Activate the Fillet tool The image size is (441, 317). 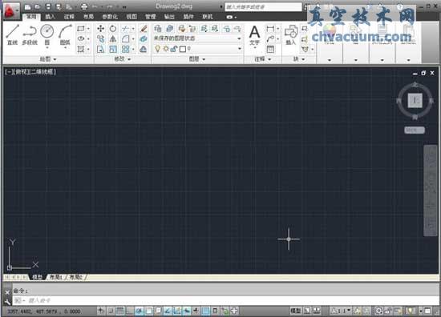click(125, 38)
